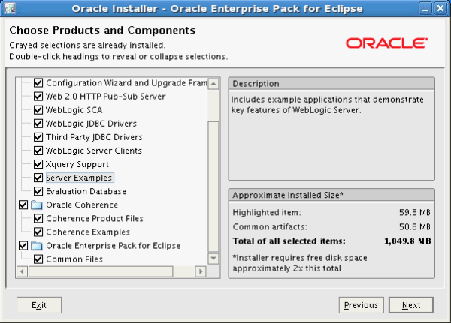This screenshot has height=323, width=451.
Task: Select the Evaluation Database label
Action: click(x=86, y=191)
